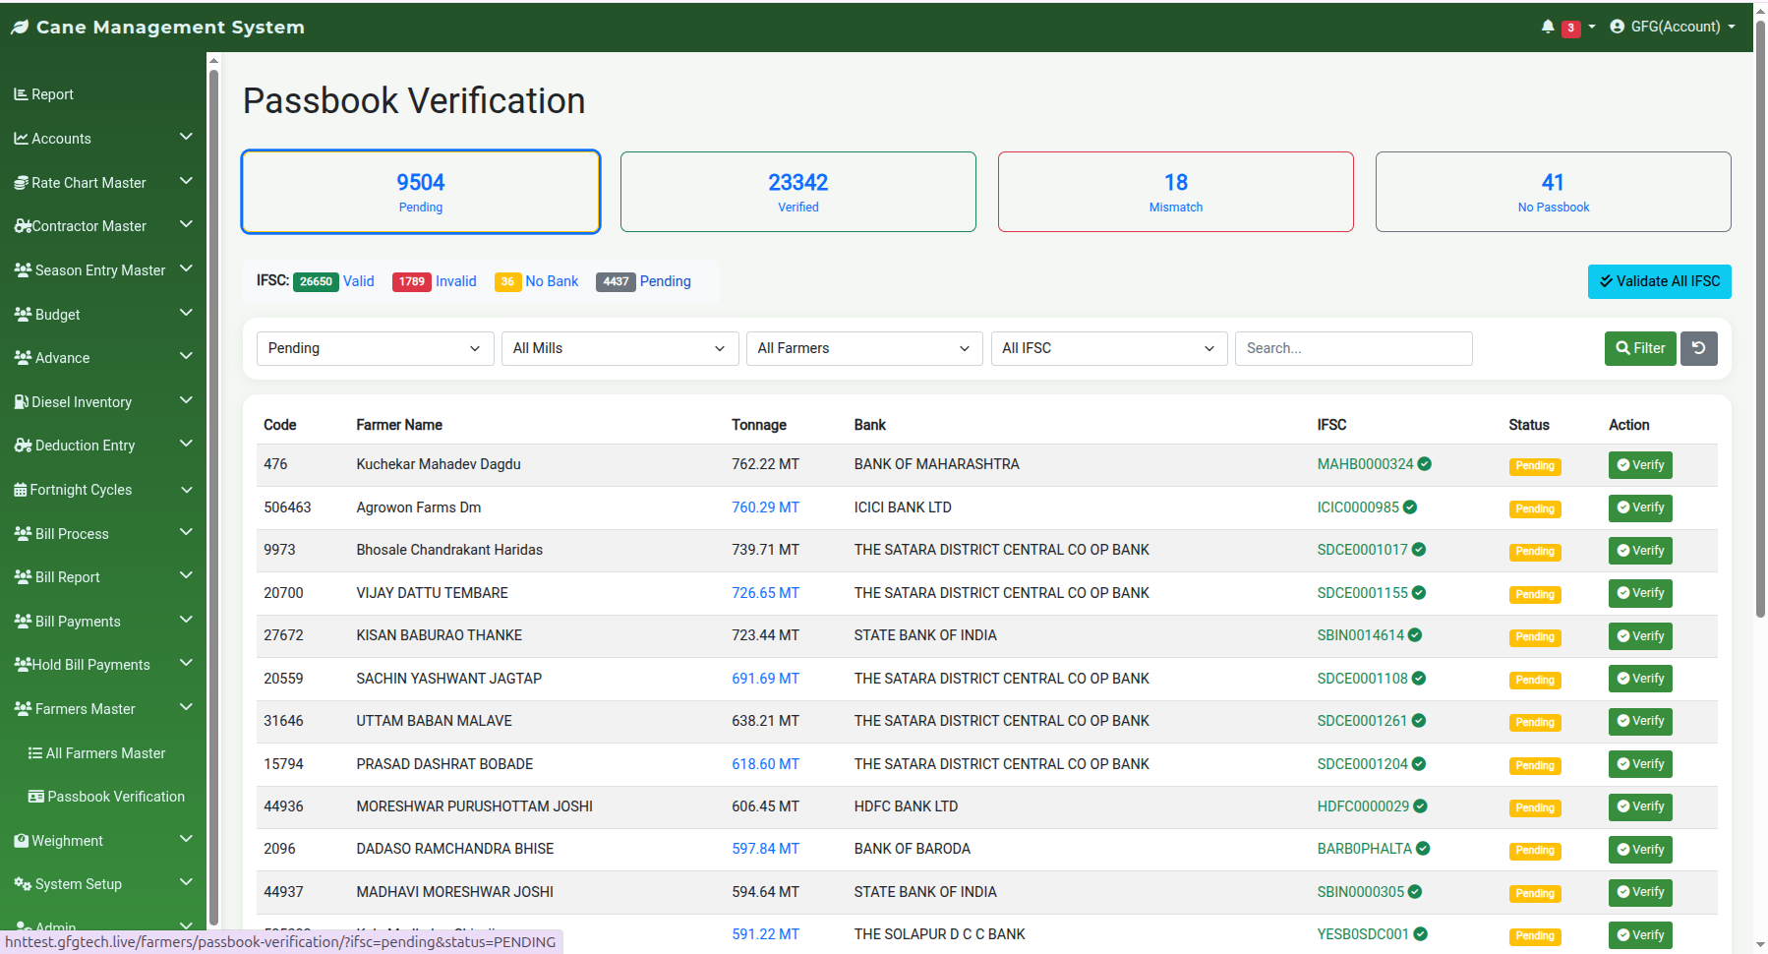Screen dimensions: 1768x954
Task: Click the Cane Management System leaf logo
Action: point(20,28)
